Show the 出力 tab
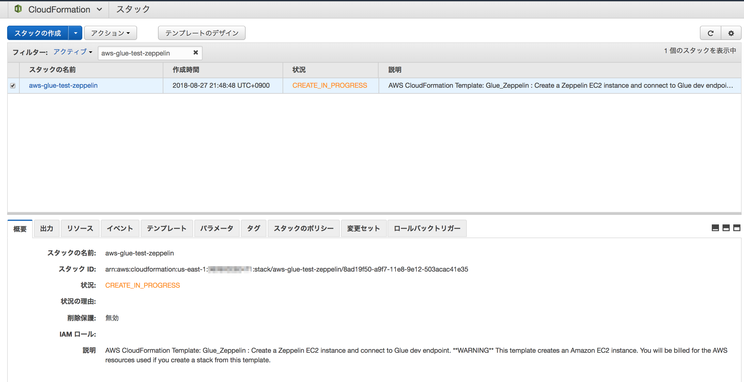Screen dimensions: 744x382 tap(46, 229)
